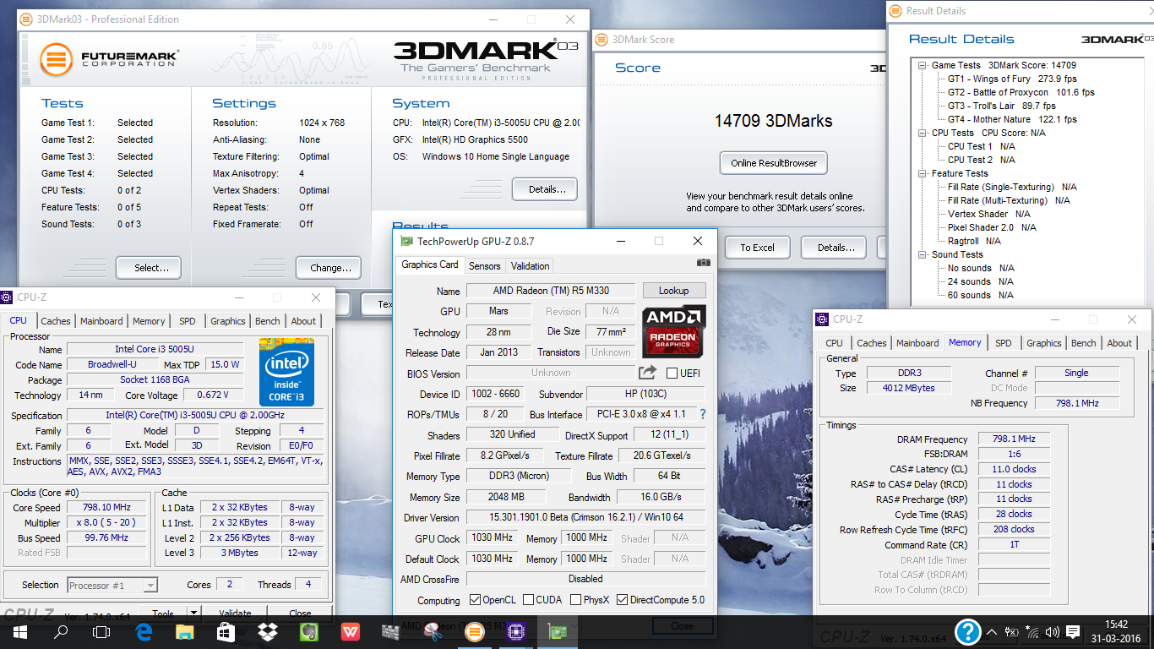This screenshot has height=649, width=1154.
Task: Click the DRAM Frequency value 798.1 MHz
Action: (x=1014, y=439)
